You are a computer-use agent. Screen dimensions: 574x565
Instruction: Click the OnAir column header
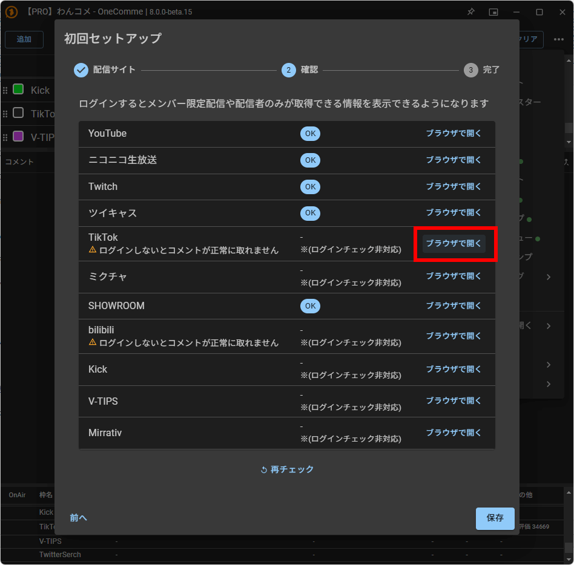coord(17,495)
